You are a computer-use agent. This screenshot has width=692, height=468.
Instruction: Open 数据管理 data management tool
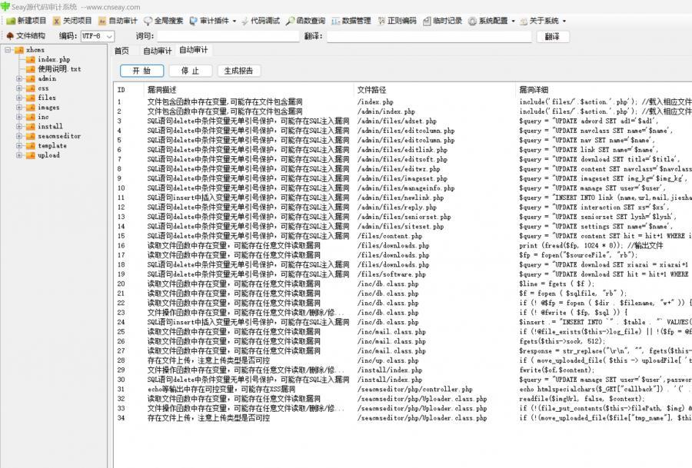tap(351, 21)
